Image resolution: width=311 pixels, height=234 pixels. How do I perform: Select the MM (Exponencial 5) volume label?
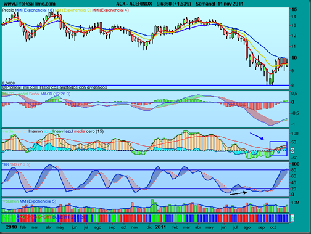[38, 201]
